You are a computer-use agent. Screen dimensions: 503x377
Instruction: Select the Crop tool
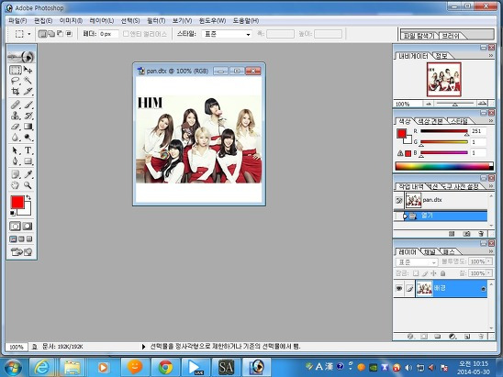tap(15, 92)
